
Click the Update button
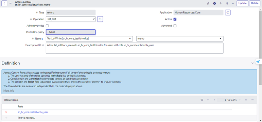coord(242,3)
